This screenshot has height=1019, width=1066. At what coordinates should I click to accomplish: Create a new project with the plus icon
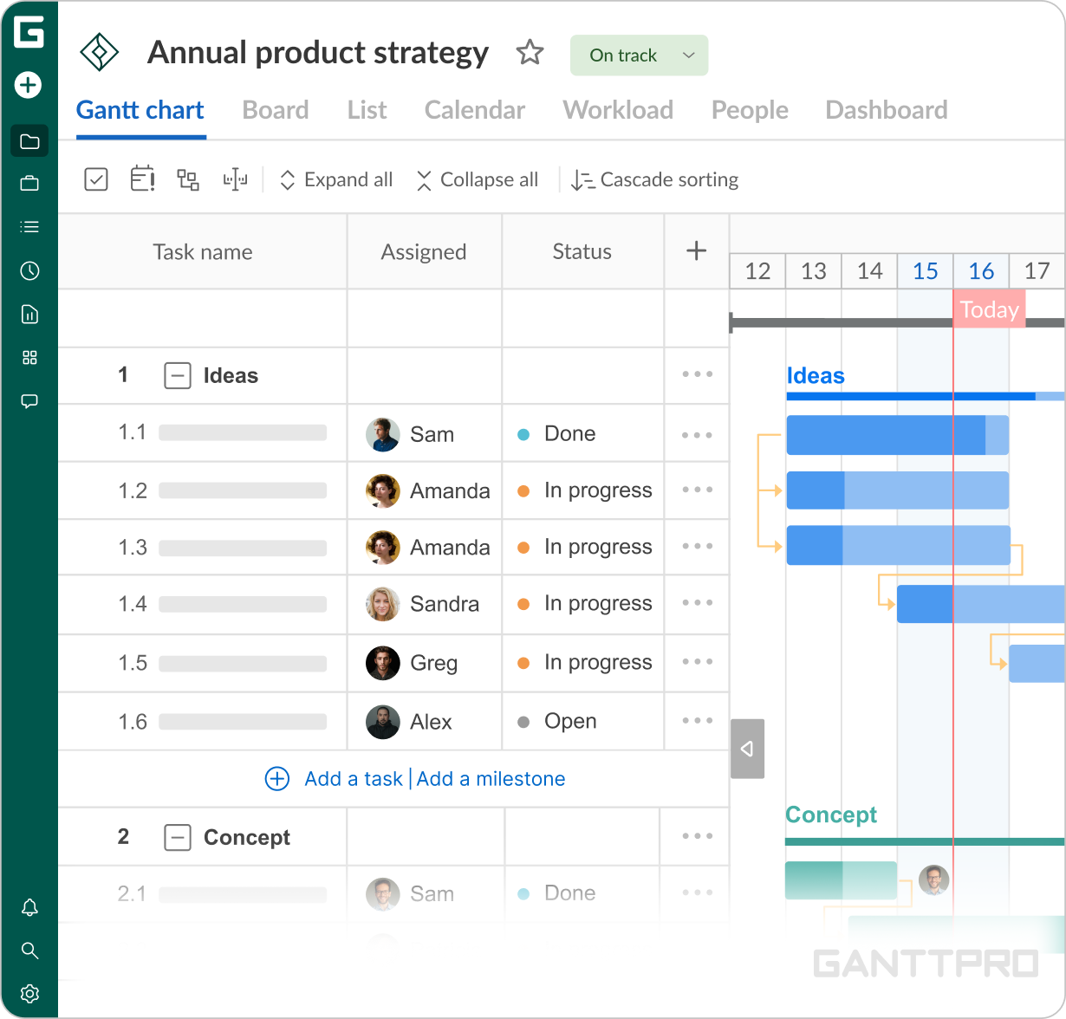click(29, 86)
